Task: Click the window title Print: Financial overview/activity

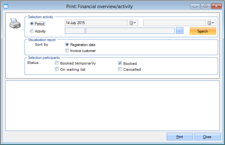Action: tap(99, 7)
